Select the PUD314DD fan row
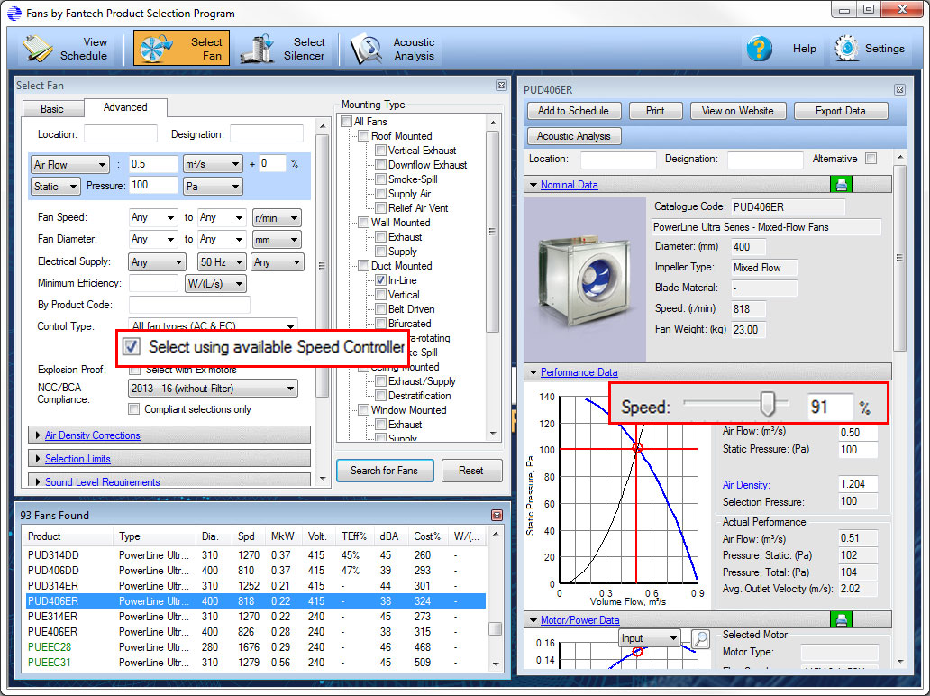The width and height of the screenshot is (930, 696). [x=256, y=555]
